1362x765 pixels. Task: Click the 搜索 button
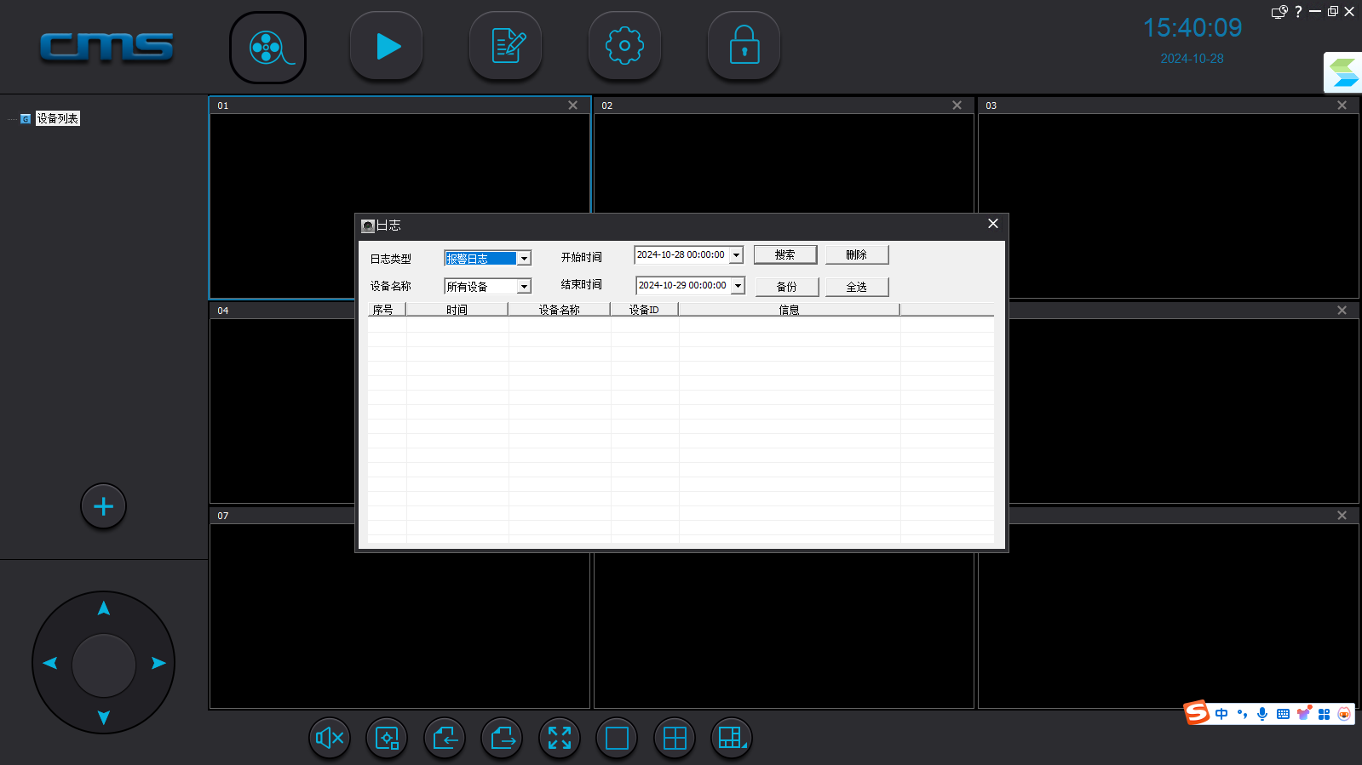pyautogui.click(x=784, y=255)
